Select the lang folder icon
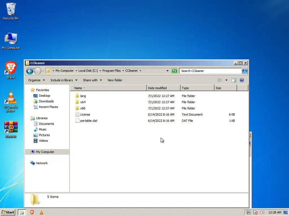289x216 pixels. (x=77, y=96)
